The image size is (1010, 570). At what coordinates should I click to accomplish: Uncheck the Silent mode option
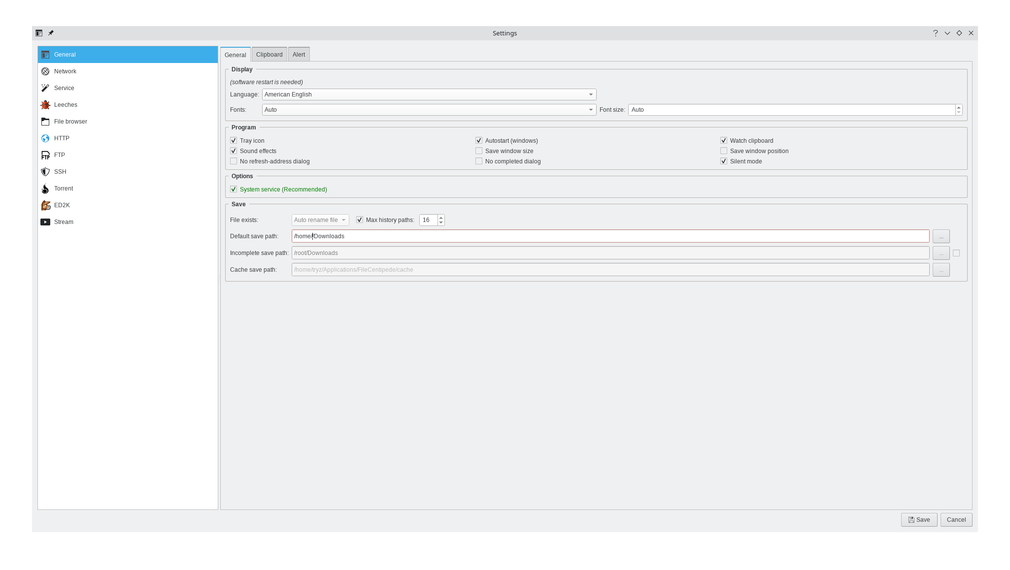point(723,161)
